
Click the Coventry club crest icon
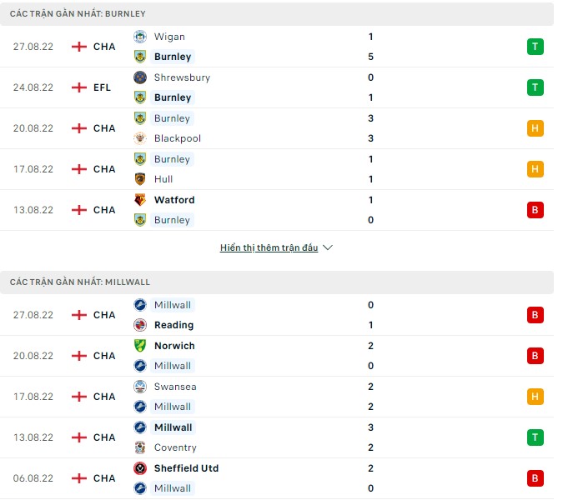[x=140, y=447]
